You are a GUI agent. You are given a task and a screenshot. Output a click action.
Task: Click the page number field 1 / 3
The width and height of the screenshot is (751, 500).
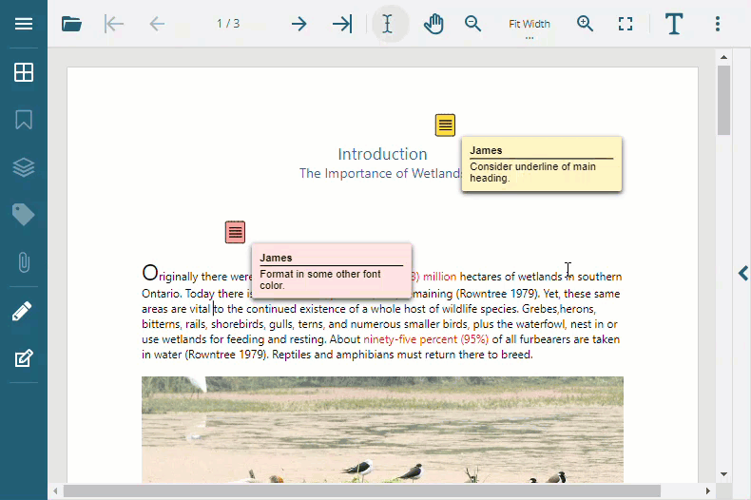(x=228, y=24)
